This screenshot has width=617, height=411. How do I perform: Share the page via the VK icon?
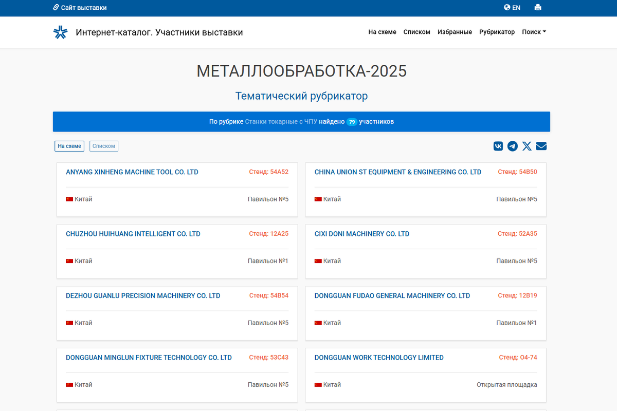(498, 146)
